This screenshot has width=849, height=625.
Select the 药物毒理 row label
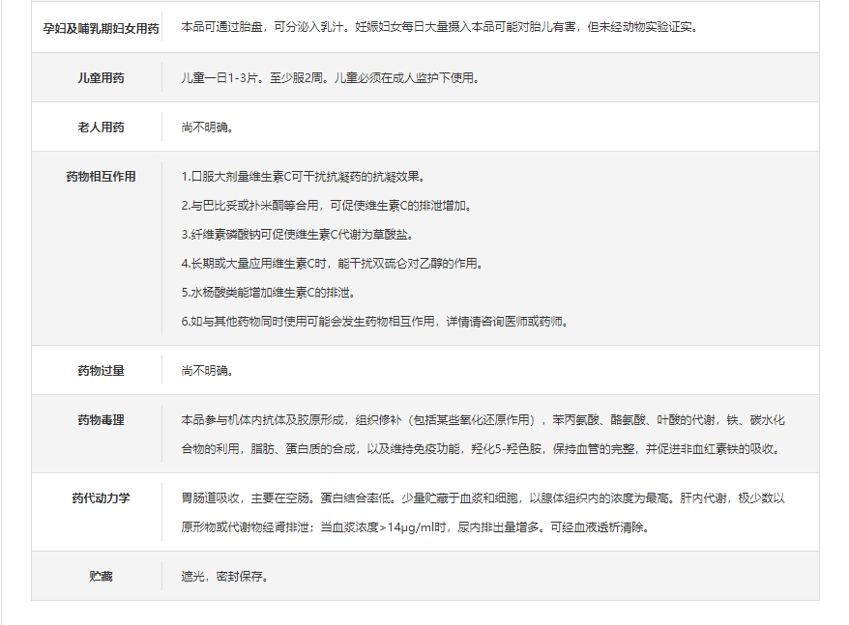(101, 420)
